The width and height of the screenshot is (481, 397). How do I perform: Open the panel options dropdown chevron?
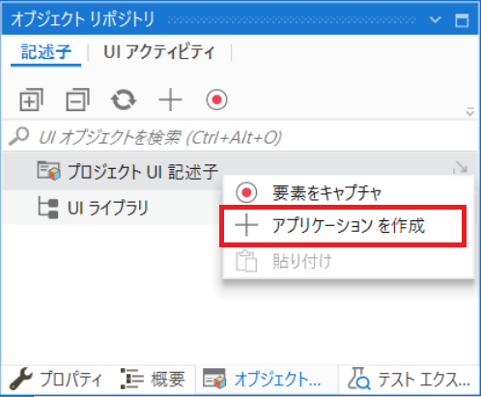pyautogui.click(x=436, y=19)
